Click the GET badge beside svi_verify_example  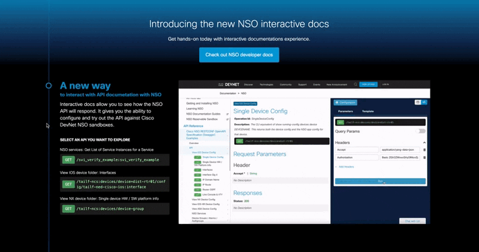coord(68,160)
